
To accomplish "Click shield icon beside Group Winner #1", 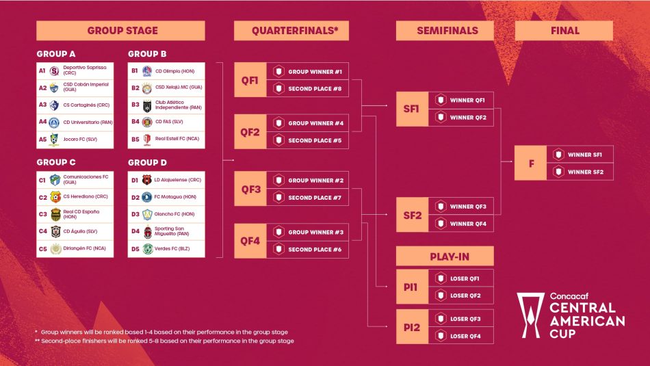I will coord(278,71).
